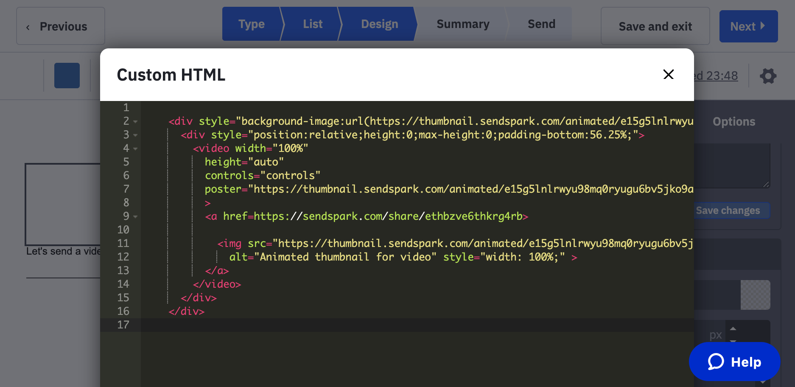Collapse code fold arrow on line 3
Viewport: 795px width, 387px height.
(135, 135)
